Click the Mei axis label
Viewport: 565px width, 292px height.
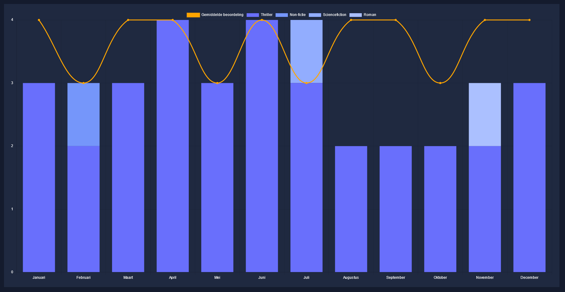[217, 278]
